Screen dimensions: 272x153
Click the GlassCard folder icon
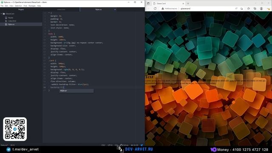pos(4,14)
